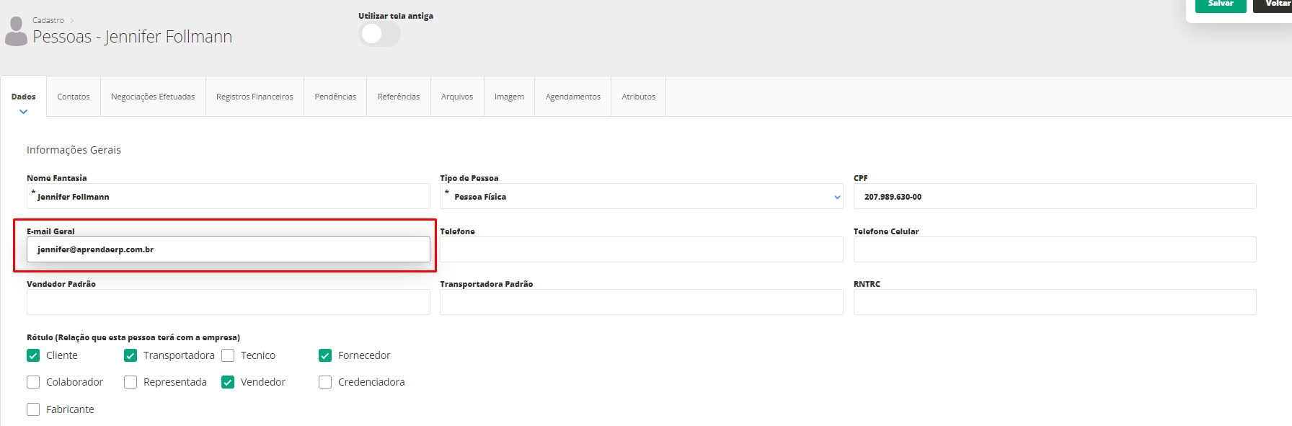Image resolution: width=1292 pixels, height=426 pixels.
Task: Open the Transportadora Padrão selector field
Action: [x=641, y=302]
